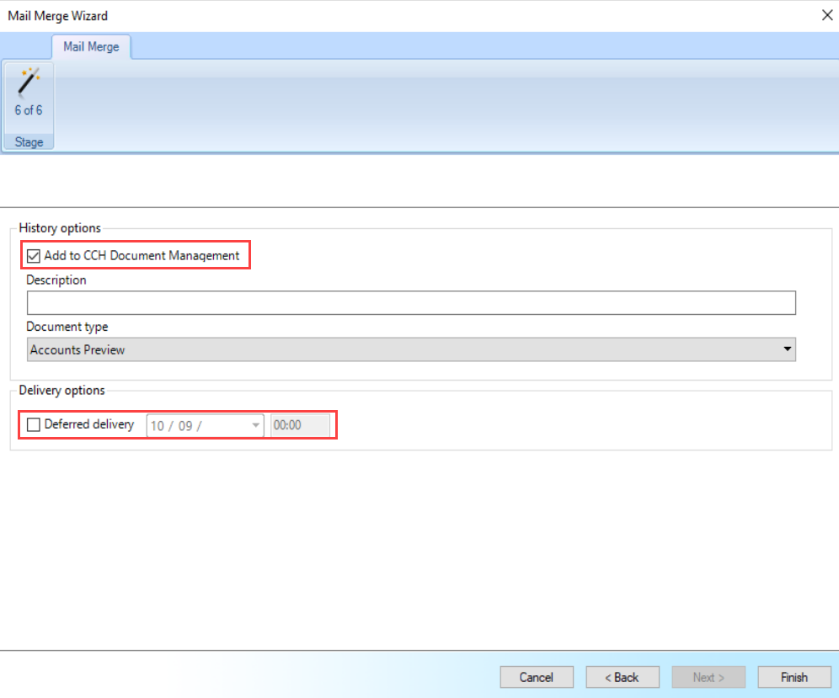Select the Mail Merge tab
The height and width of the screenshot is (698, 839).
92,47
